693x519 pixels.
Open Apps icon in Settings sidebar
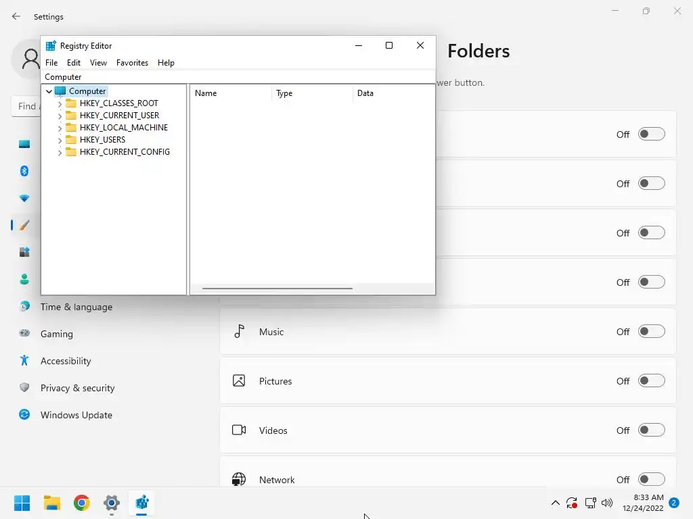[24, 252]
